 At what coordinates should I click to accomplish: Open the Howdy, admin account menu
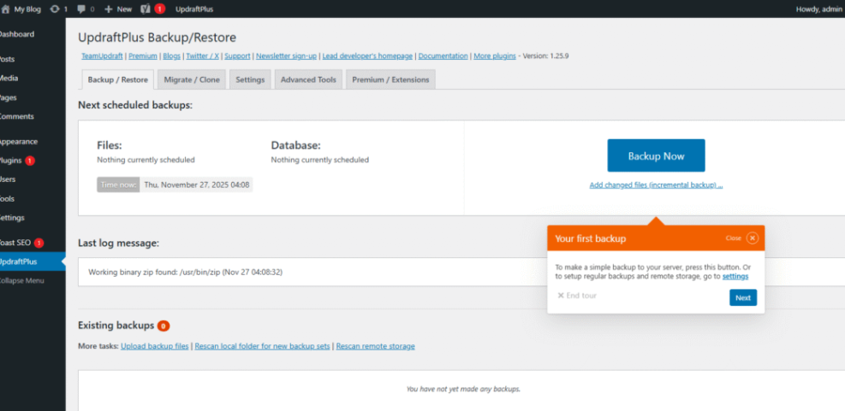pos(819,9)
